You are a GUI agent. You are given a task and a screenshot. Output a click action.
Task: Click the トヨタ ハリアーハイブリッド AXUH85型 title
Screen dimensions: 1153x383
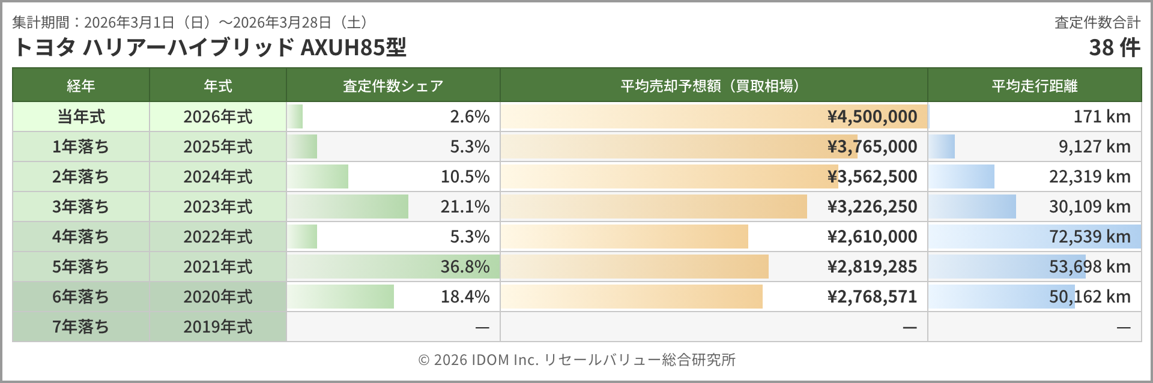210,47
